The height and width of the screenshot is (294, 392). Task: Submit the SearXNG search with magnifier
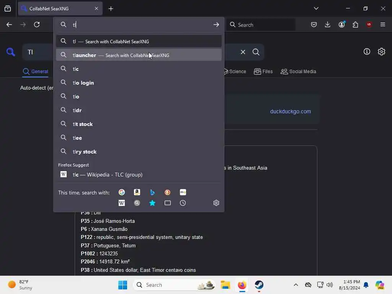click(256, 52)
